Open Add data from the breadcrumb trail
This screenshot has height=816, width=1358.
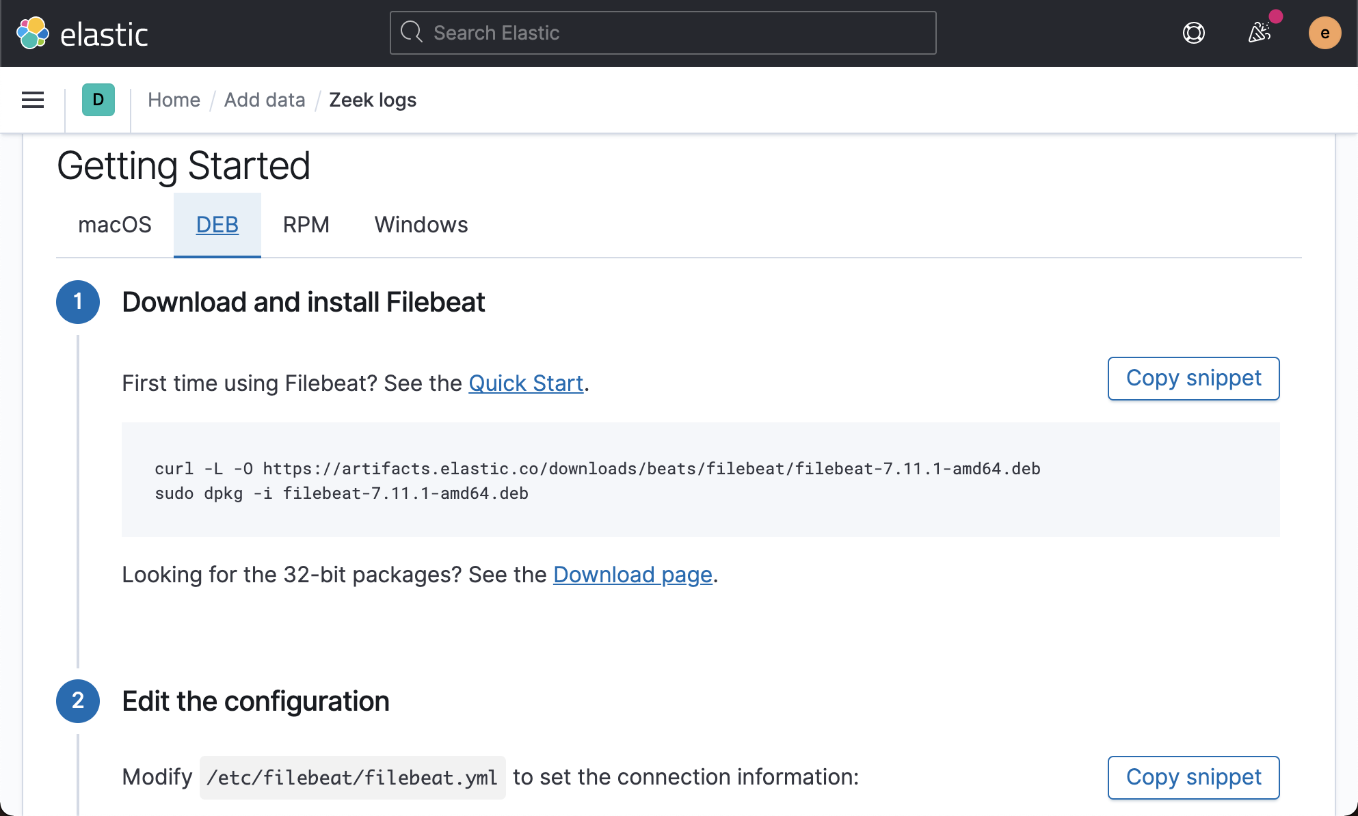point(265,100)
